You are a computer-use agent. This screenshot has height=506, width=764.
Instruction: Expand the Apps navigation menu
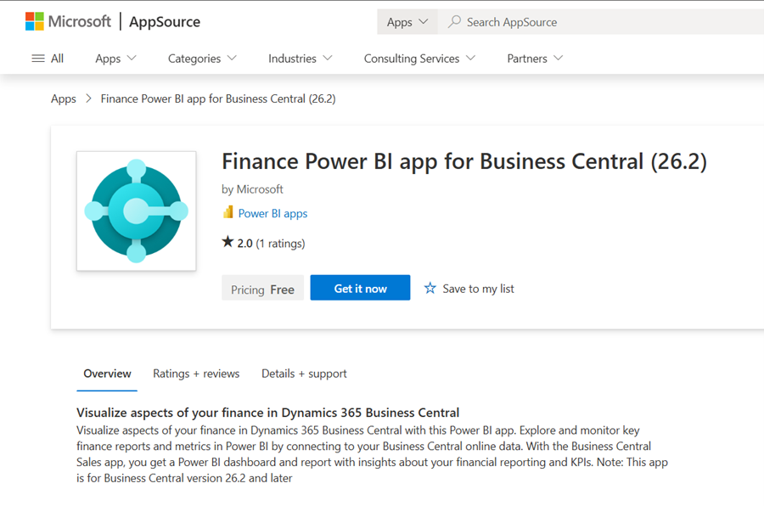(x=115, y=59)
